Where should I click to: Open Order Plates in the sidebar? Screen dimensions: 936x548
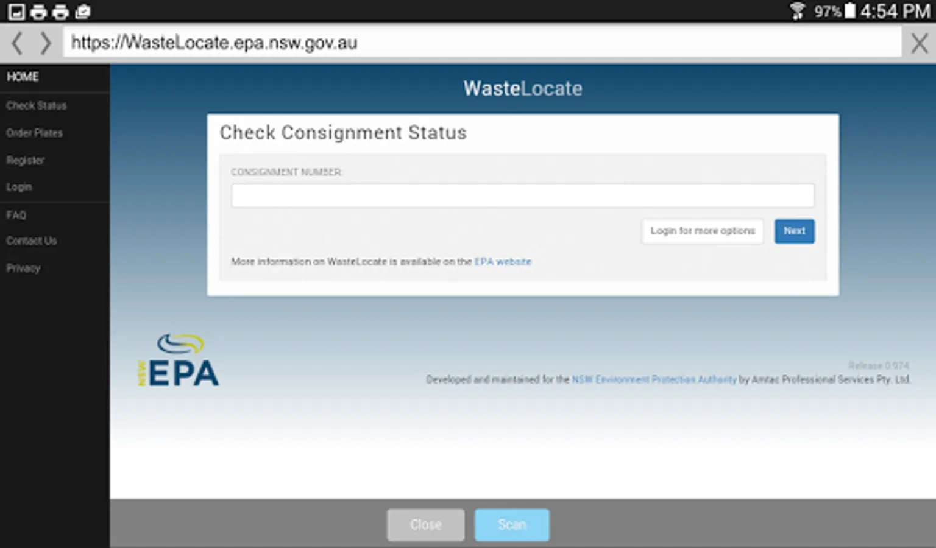(34, 133)
